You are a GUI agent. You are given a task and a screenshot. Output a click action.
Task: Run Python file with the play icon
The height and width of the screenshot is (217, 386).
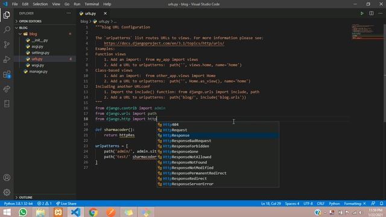click(362, 13)
